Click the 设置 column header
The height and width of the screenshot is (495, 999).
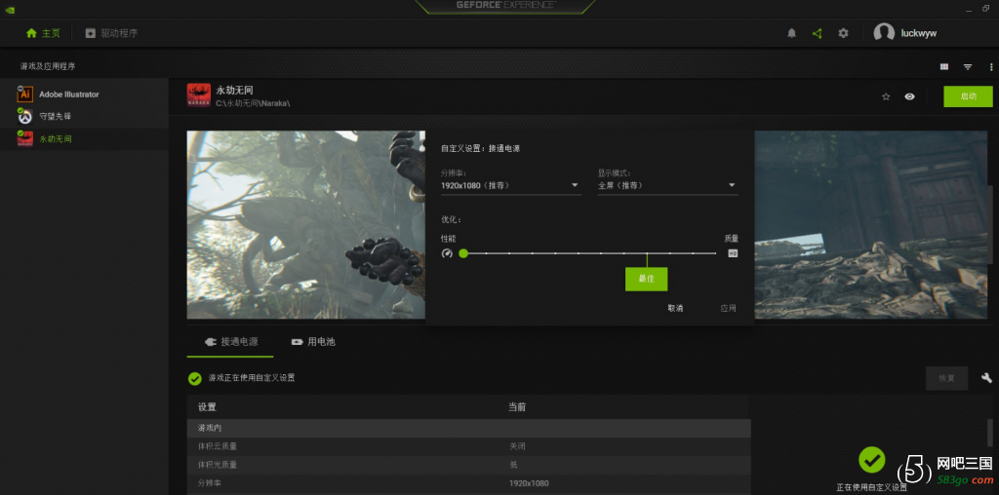[x=207, y=407]
